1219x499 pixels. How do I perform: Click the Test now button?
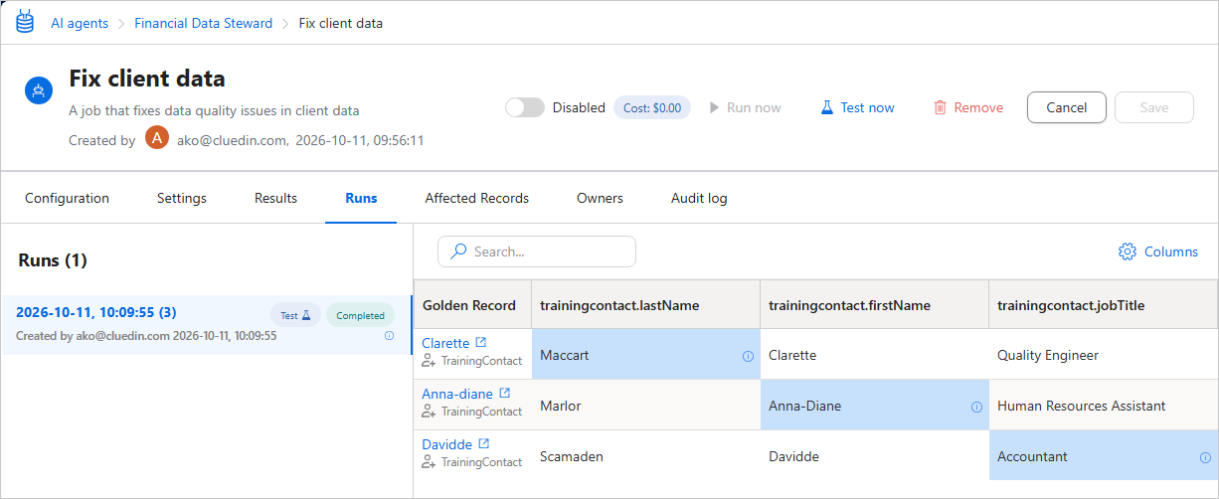857,107
